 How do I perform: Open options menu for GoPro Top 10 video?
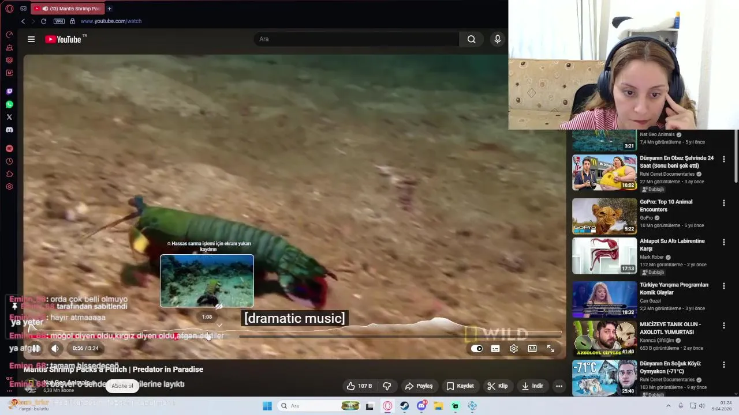[x=724, y=203]
